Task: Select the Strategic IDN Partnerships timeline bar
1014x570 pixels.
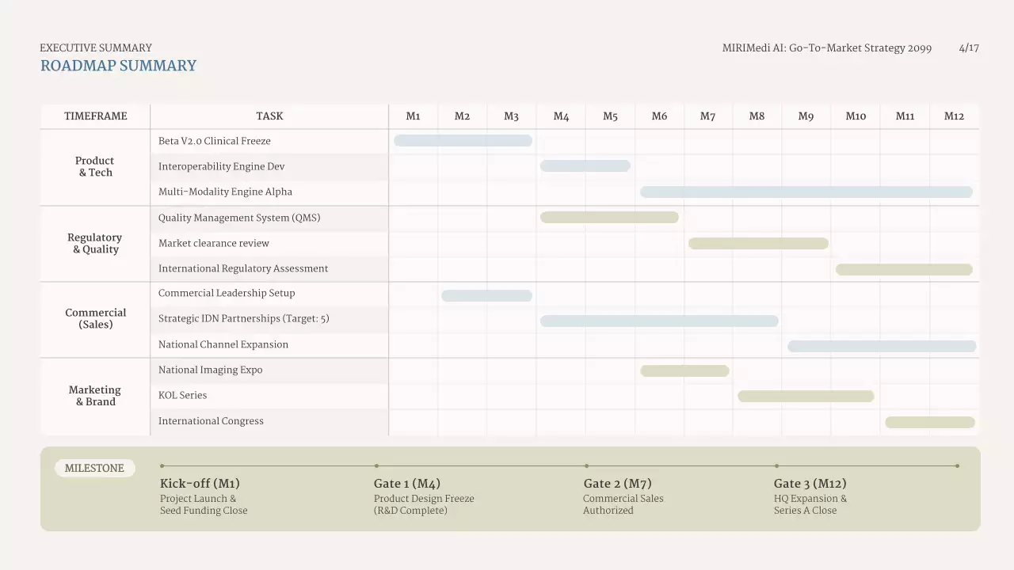Action: tap(659, 321)
